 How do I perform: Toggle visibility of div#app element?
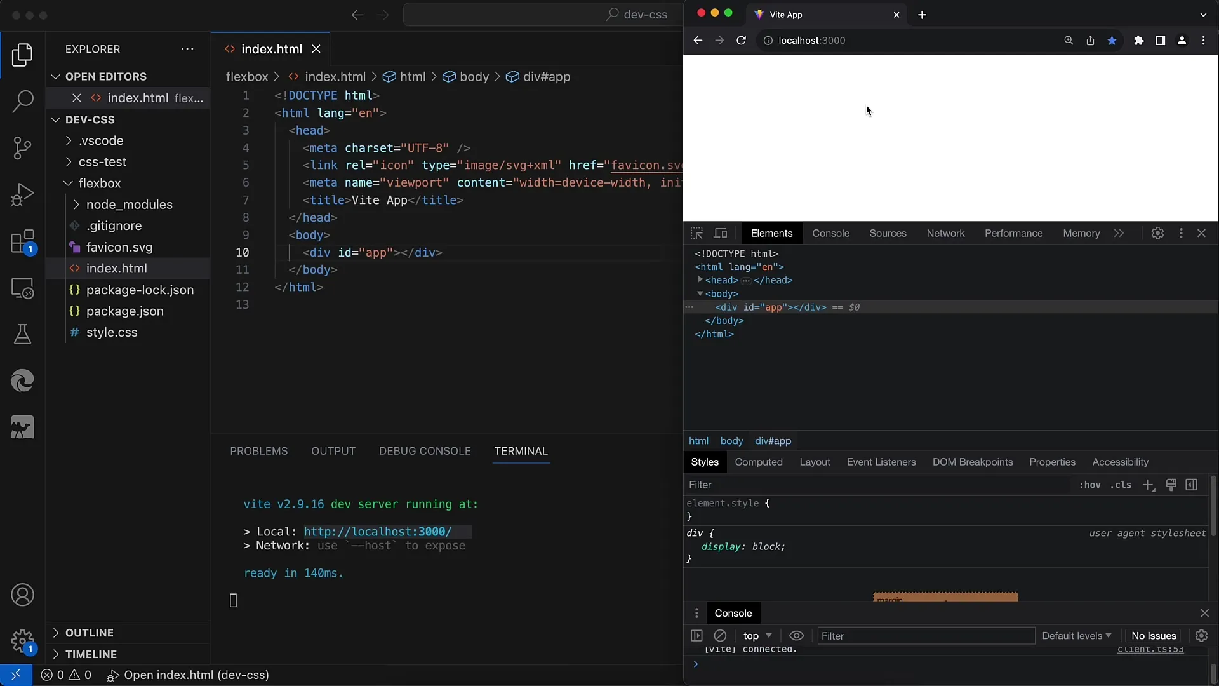690,307
